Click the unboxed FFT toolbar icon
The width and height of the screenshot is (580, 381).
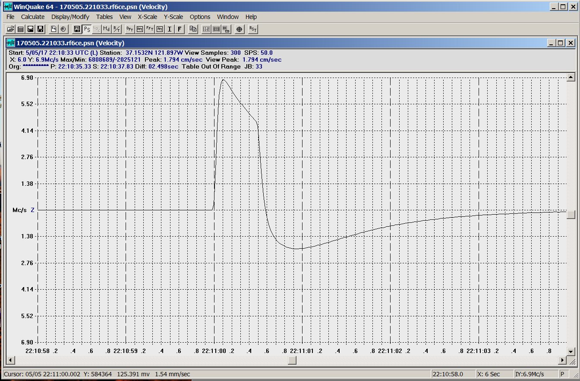point(149,29)
